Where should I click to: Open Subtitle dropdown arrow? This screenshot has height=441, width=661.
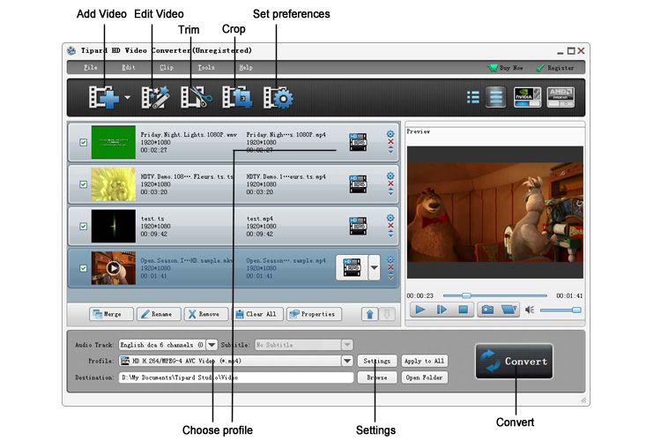(347, 345)
